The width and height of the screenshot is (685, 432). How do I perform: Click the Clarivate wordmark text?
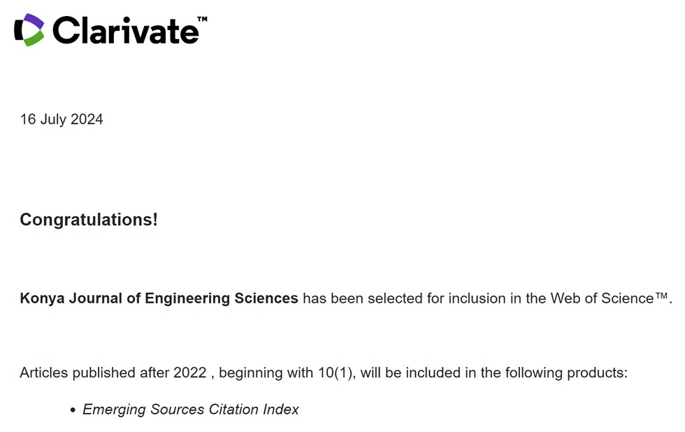point(124,31)
